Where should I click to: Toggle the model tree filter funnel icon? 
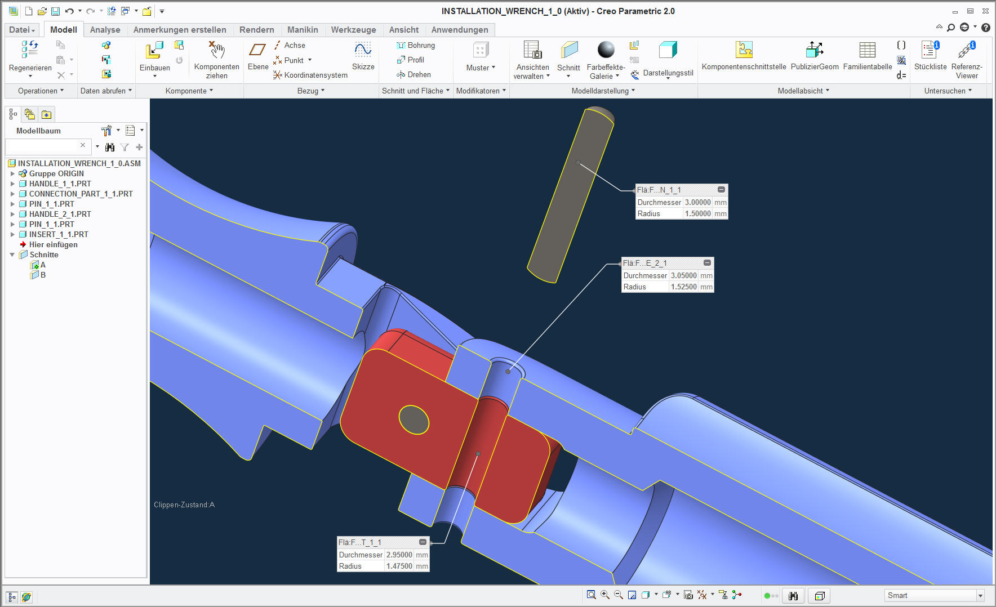pyautogui.click(x=124, y=147)
